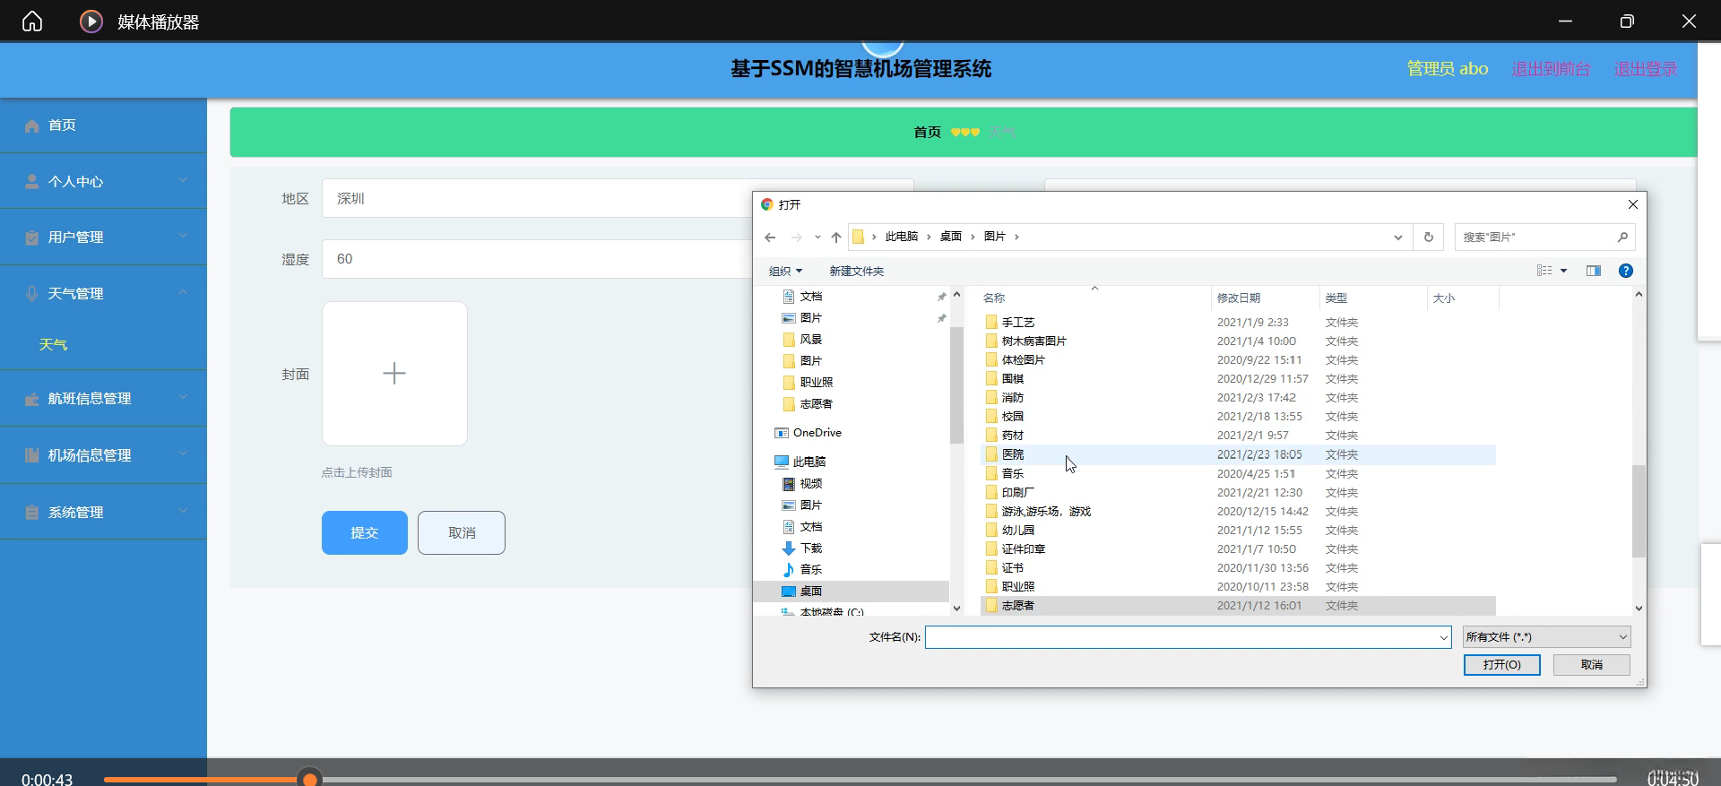The image size is (1721, 786).
Task: Open pinned 文档 quick access item
Action: [802, 296]
